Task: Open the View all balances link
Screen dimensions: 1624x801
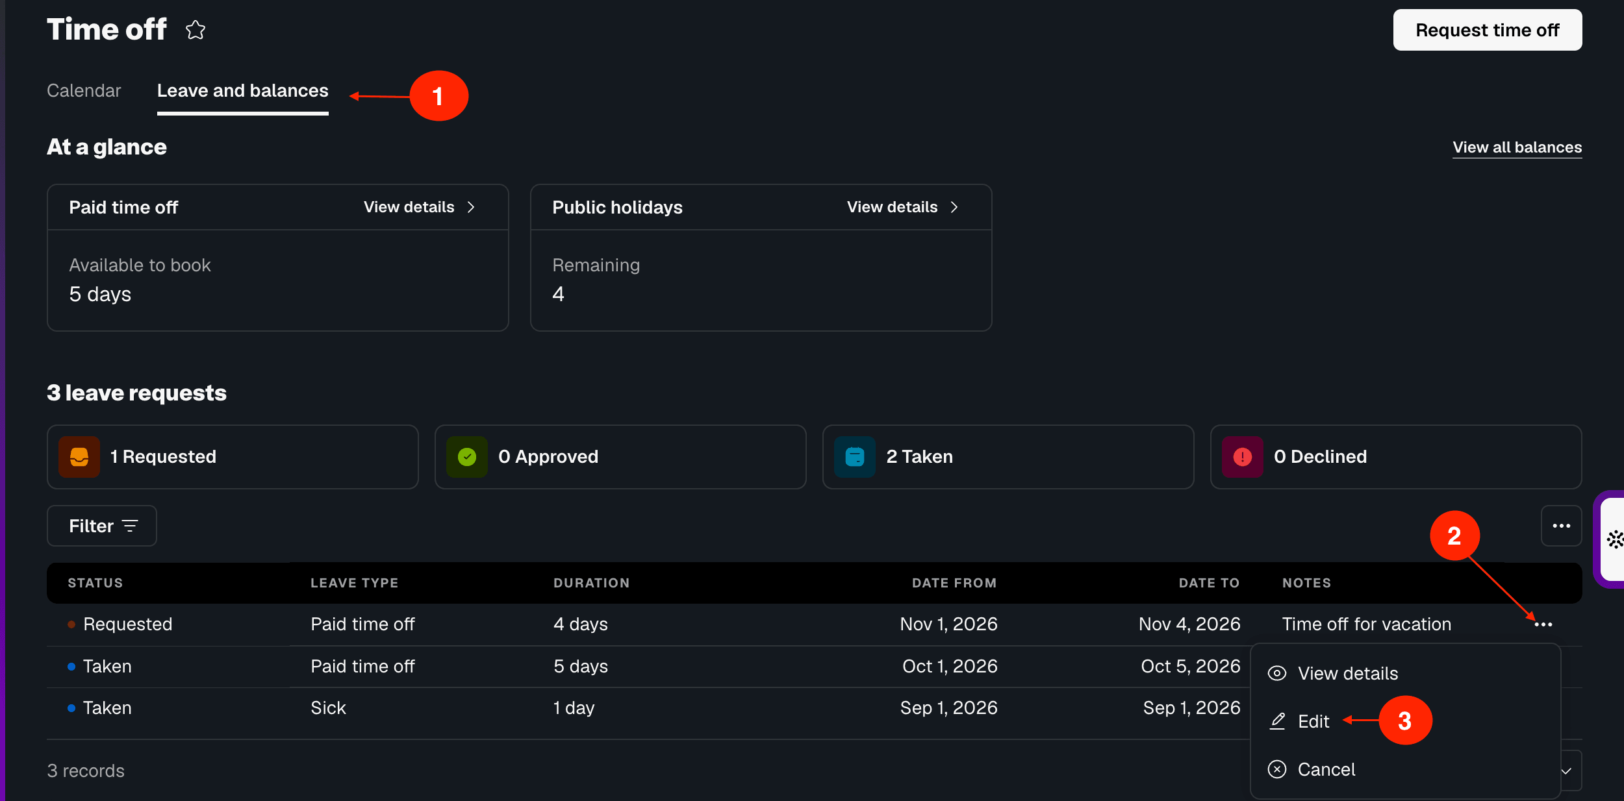Action: pyautogui.click(x=1517, y=147)
